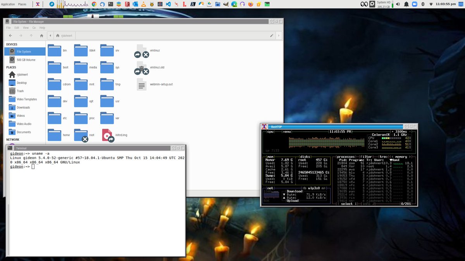The image size is (465, 261).
Task: Select File System in the Devices sidebar
Action: [25, 51]
